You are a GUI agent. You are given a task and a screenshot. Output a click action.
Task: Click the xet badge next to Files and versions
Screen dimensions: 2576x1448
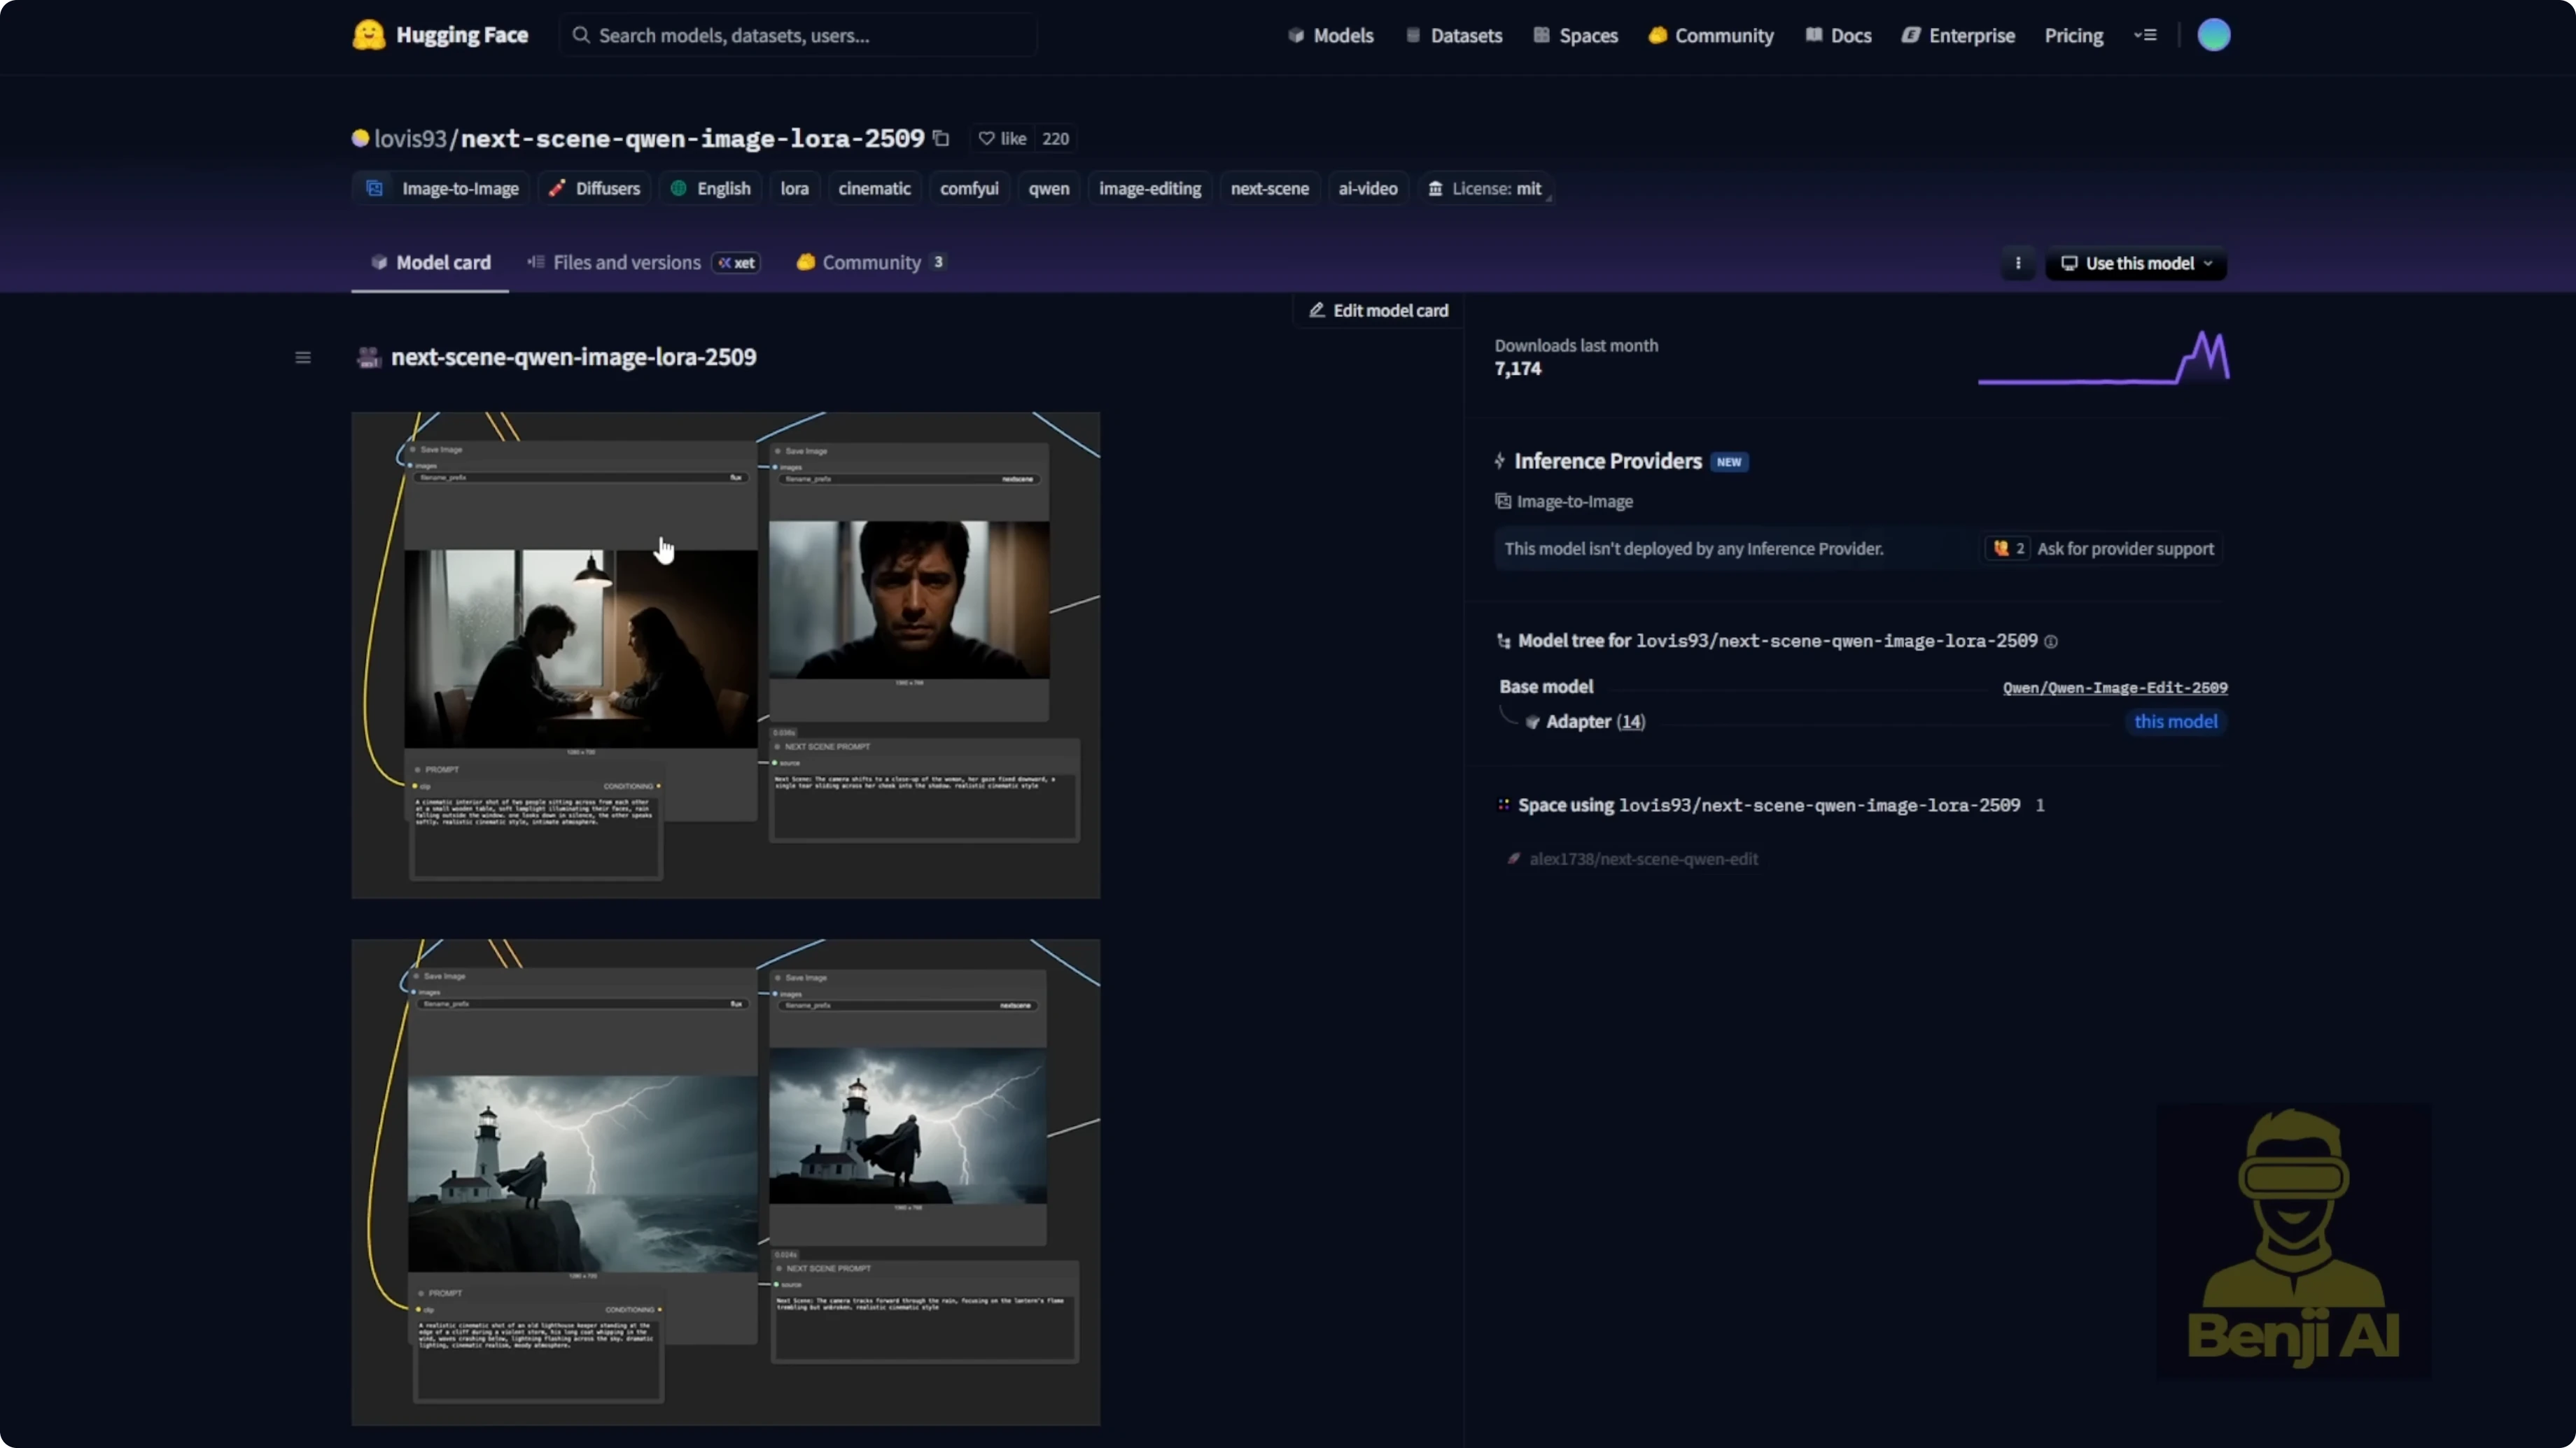click(735, 263)
